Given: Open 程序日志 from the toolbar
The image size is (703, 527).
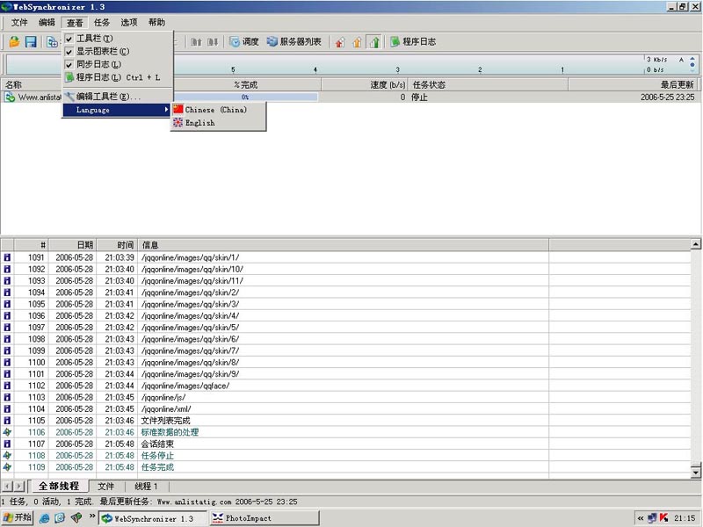Looking at the screenshot, I should [x=413, y=41].
